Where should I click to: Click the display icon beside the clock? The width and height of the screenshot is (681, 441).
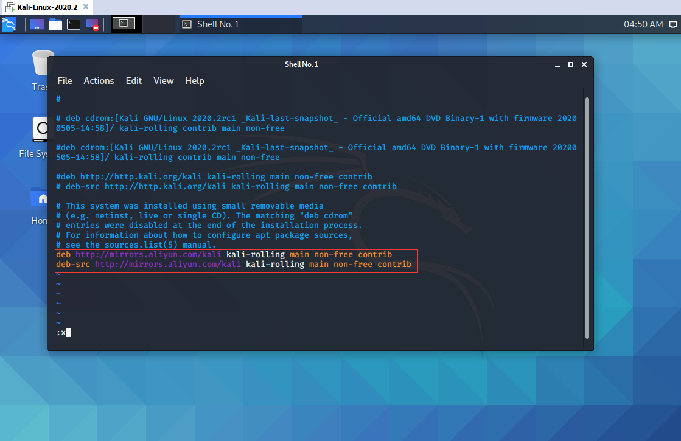[672, 24]
